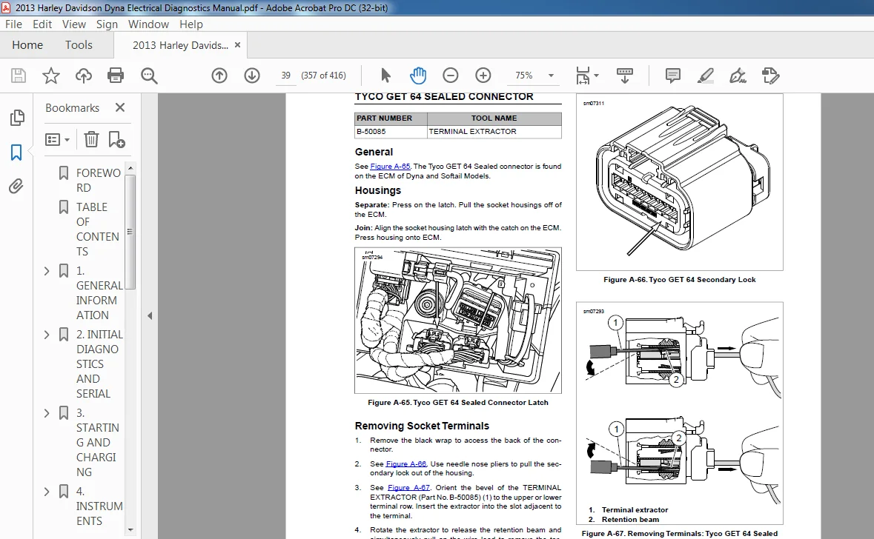Open the fit page scrolling options icon
The image size is (874, 539).
pyautogui.click(x=587, y=76)
